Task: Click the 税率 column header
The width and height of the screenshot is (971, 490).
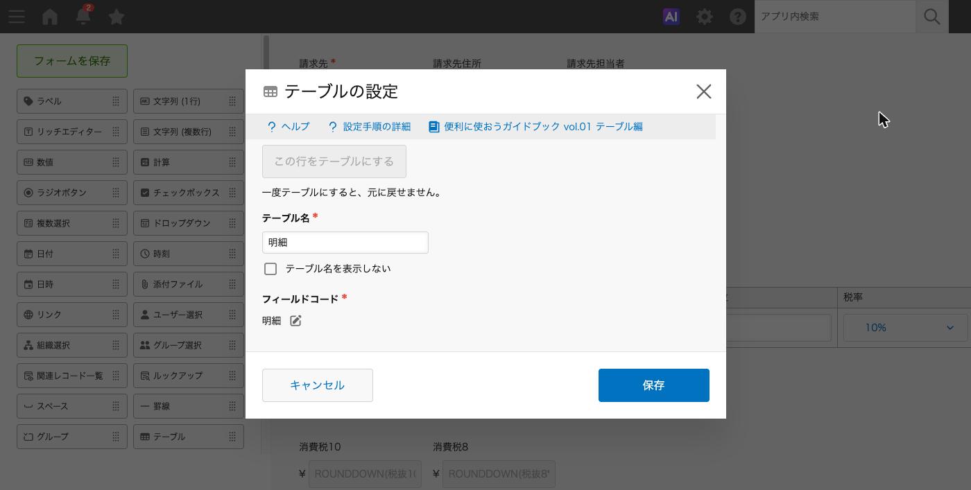Action: point(904,297)
